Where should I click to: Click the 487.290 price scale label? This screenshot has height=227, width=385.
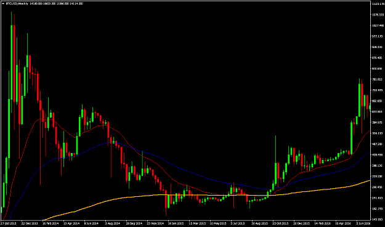click(x=378, y=144)
